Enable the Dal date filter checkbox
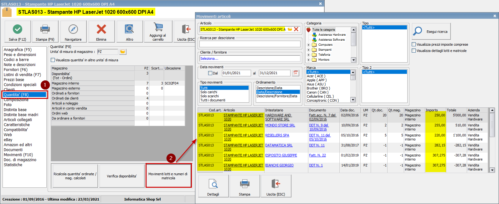499x204 pixels. [x=210, y=73]
